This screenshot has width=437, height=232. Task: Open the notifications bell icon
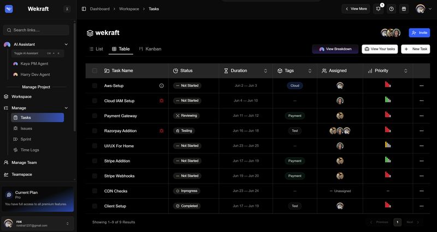click(x=378, y=9)
